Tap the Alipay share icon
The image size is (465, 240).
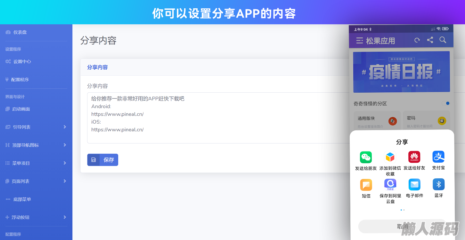pyautogui.click(x=438, y=157)
